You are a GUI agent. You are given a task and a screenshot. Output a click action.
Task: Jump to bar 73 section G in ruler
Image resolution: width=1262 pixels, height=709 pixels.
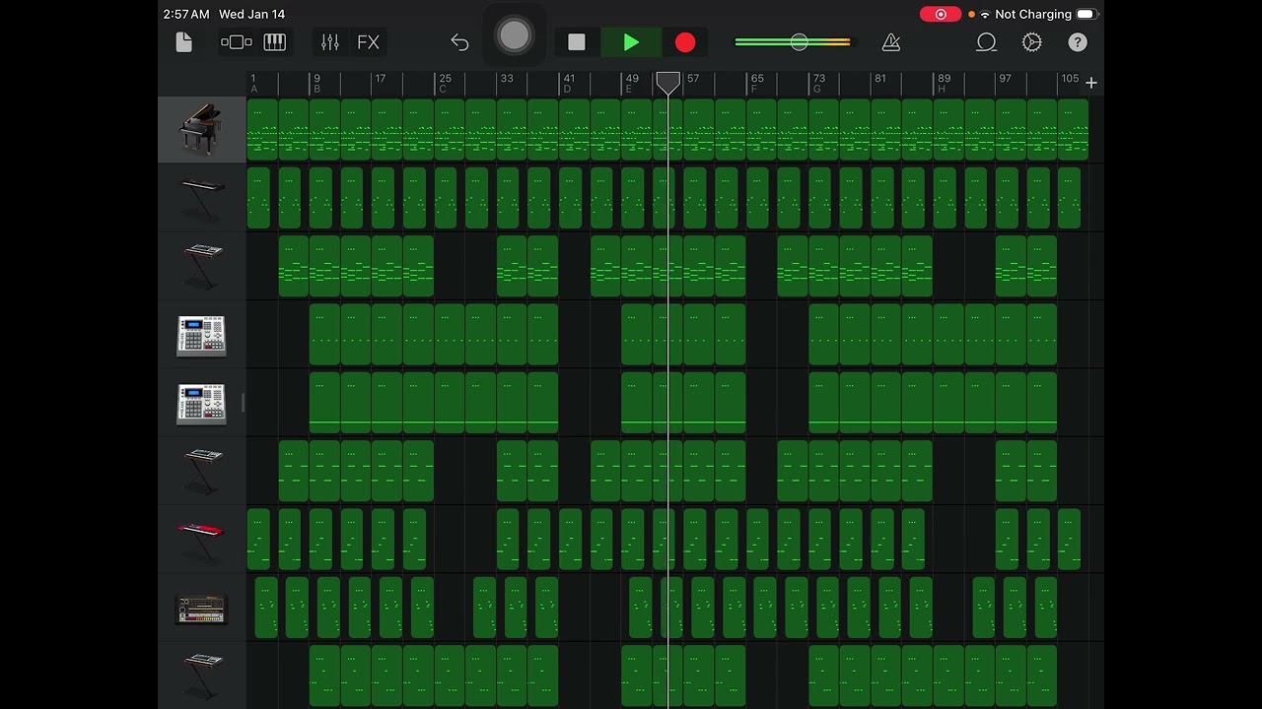coord(818,84)
